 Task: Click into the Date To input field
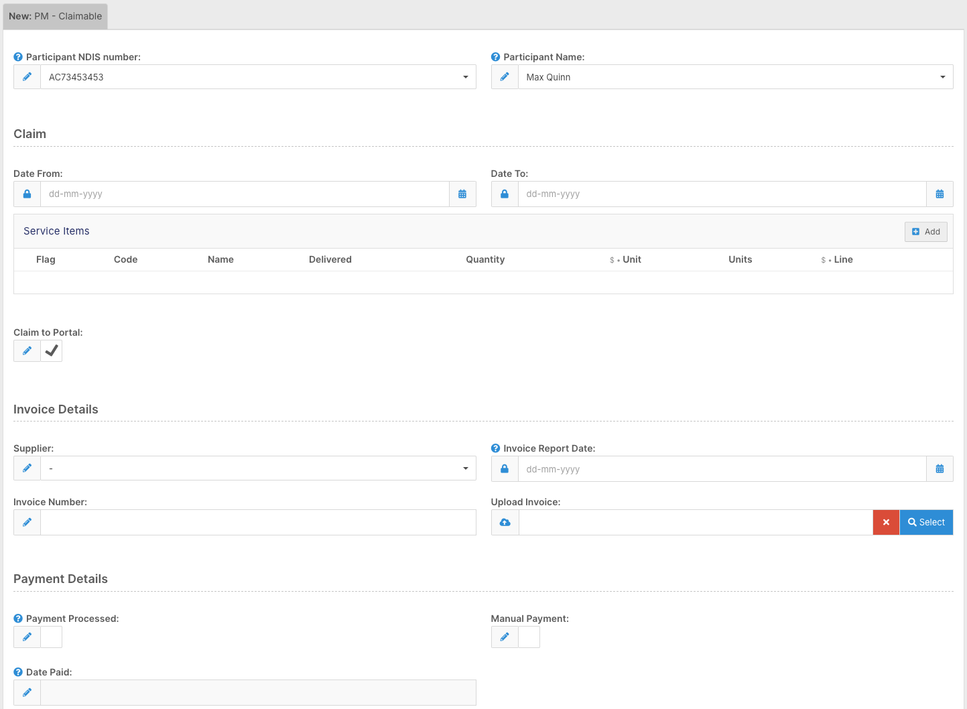pyautogui.click(x=722, y=194)
